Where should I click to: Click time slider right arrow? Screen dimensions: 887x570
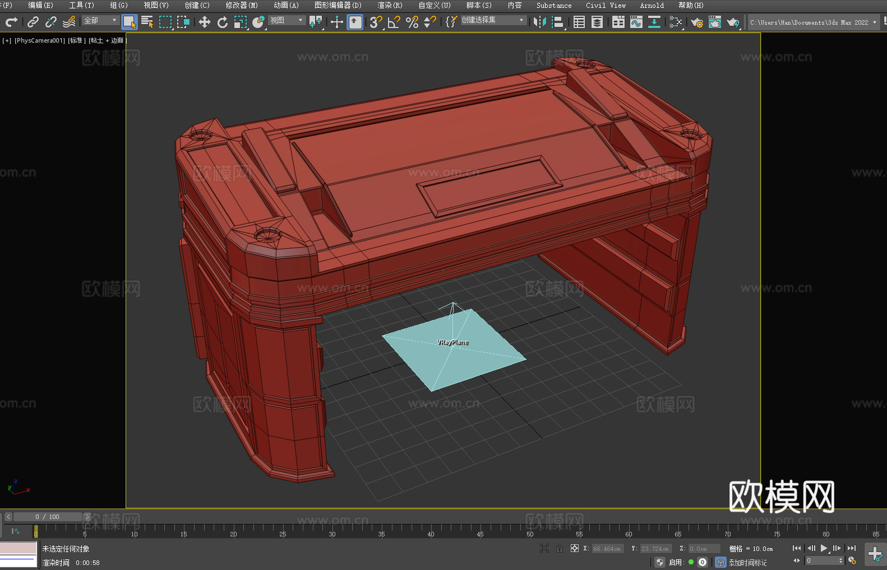(87, 517)
